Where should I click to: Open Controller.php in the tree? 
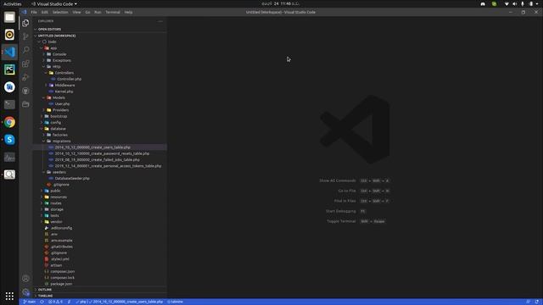[70, 79]
